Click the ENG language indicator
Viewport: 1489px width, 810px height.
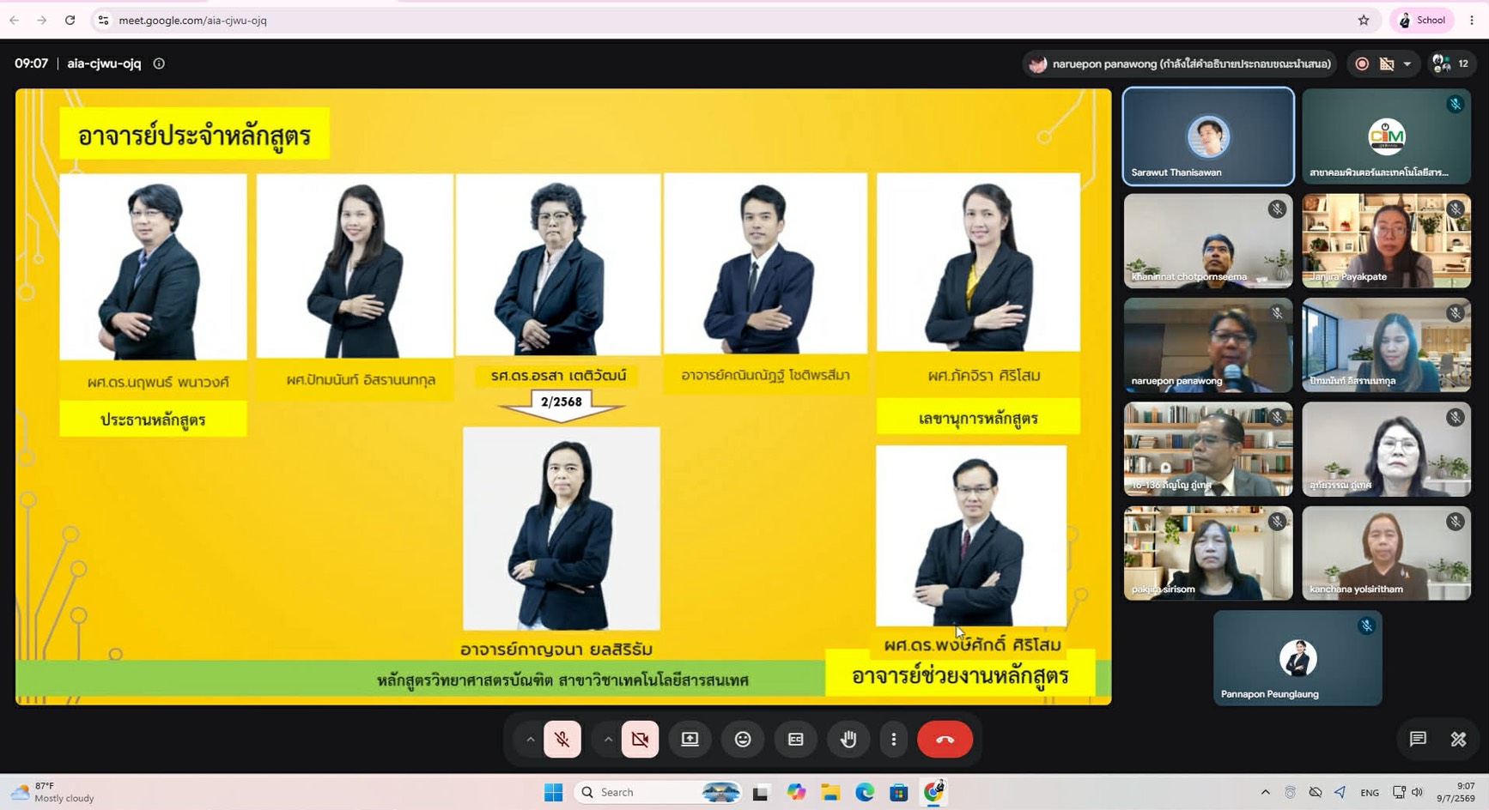coord(1370,792)
